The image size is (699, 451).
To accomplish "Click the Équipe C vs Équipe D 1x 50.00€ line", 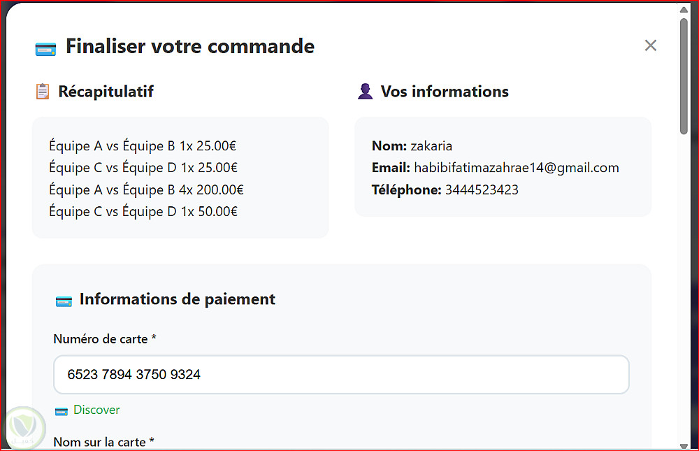I will pyautogui.click(x=143, y=211).
